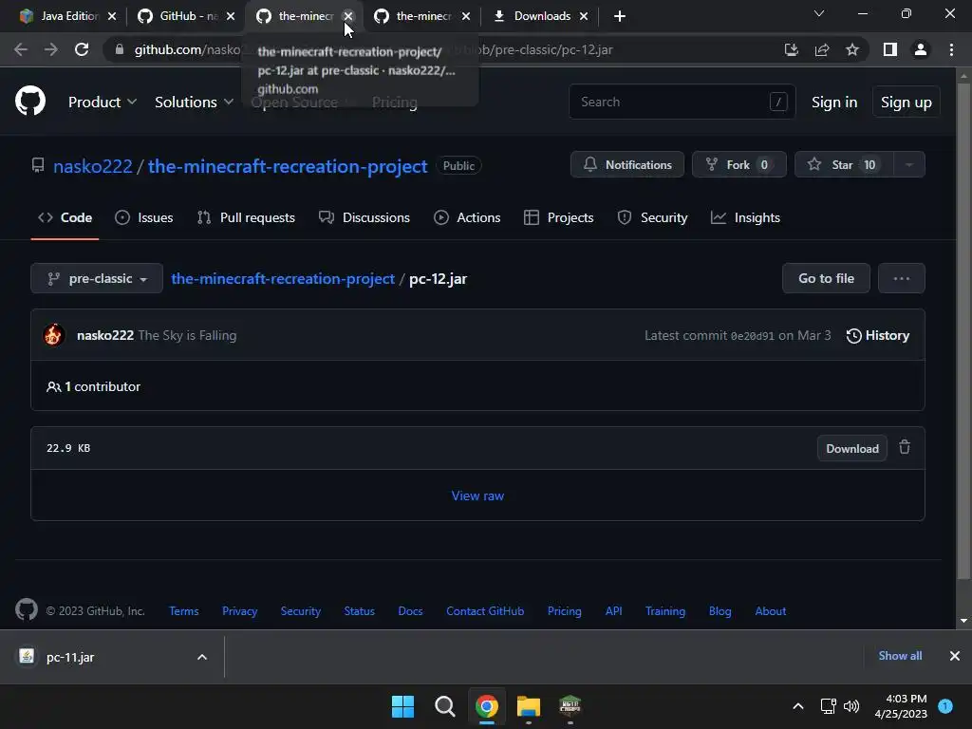Show hidden system tray icons

pos(798,706)
